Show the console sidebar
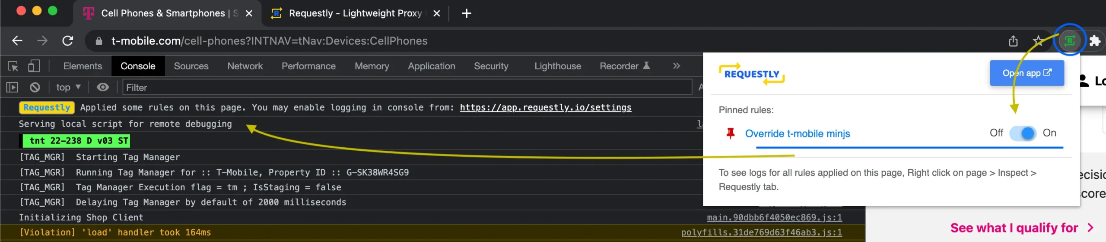This screenshot has width=1106, height=242. coord(12,87)
